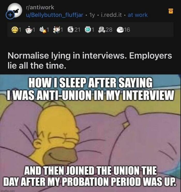Click the awards bar row
Screen dimensions: 181x192
tap(90, 30)
